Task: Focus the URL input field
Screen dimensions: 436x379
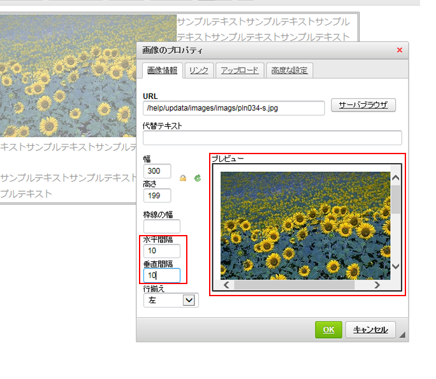Action: point(233,108)
